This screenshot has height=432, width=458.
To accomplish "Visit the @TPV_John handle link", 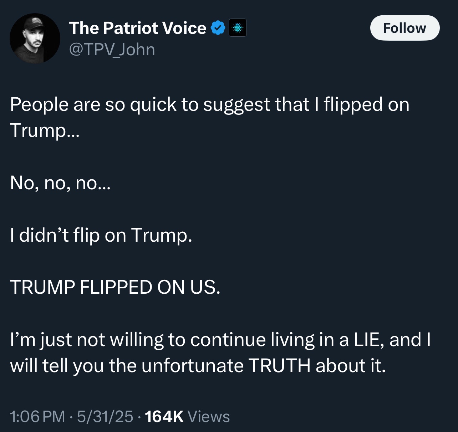I will (112, 49).
